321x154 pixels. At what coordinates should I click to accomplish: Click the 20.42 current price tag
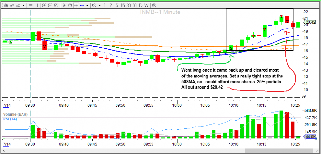pyautogui.click(x=310, y=22)
